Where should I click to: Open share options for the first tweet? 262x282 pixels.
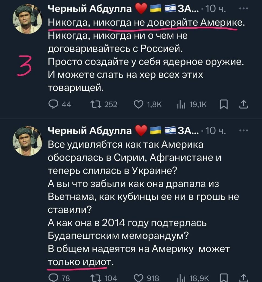(x=244, y=104)
